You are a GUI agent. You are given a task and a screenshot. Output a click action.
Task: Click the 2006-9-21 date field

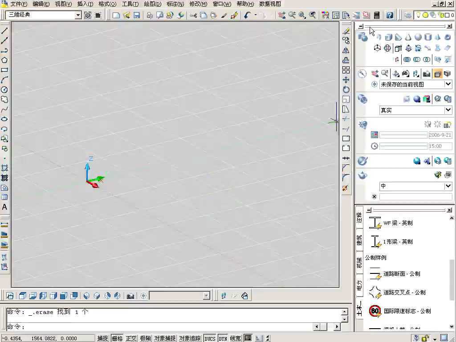[x=440, y=135]
